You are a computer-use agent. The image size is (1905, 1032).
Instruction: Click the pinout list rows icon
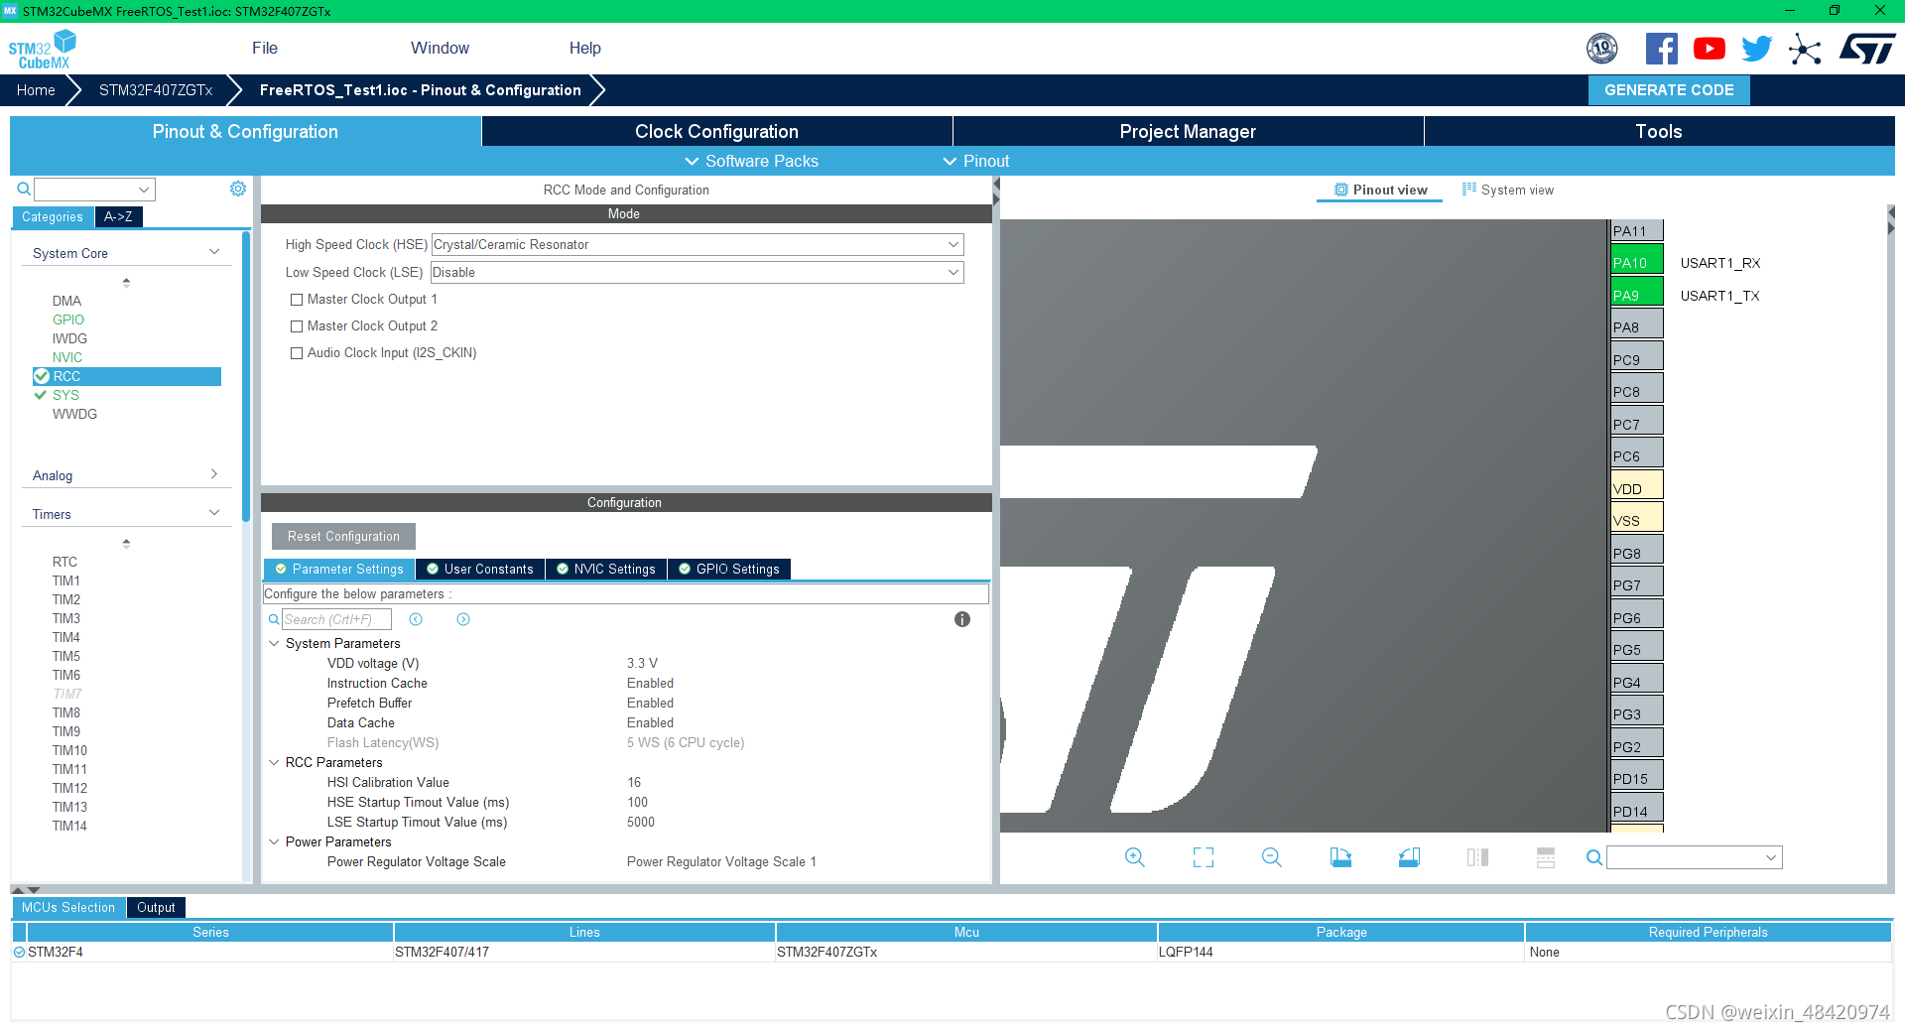[1546, 857]
